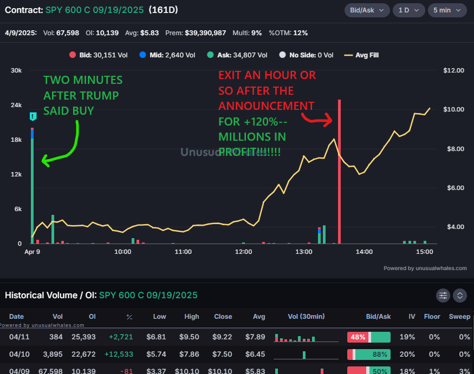Click the teal alert flag marker
This screenshot has width=474, height=374.
[33, 116]
